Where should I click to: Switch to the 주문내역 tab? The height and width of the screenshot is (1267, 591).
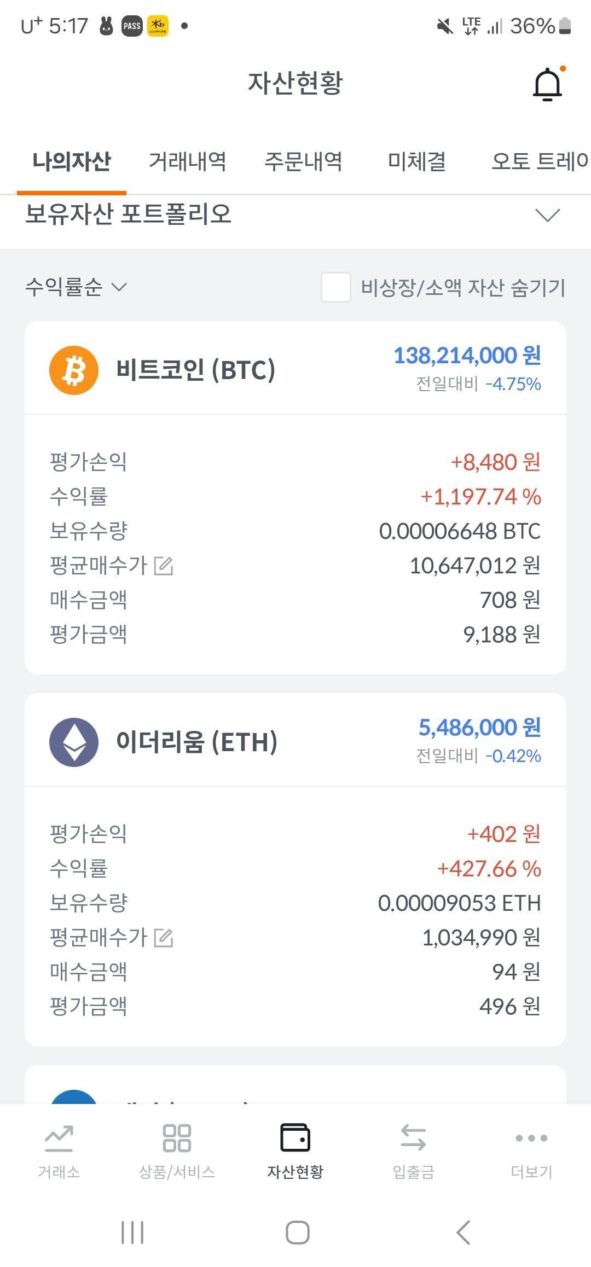coord(303,161)
